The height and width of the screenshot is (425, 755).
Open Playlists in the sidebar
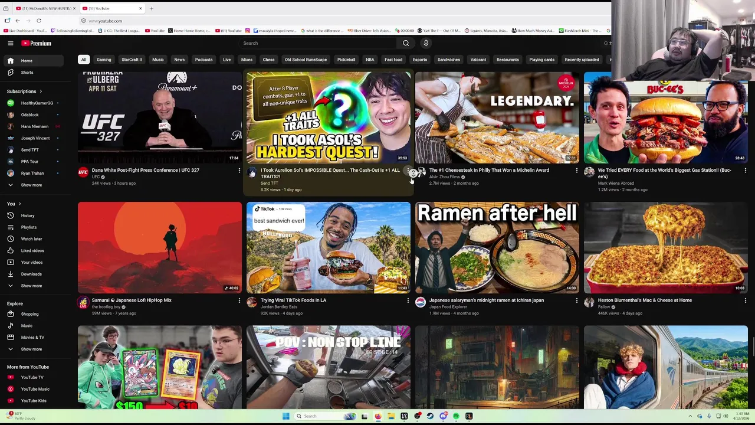point(33,227)
